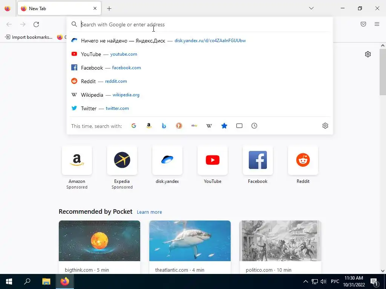Search bookmarks using the star icon
386x289 pixels.
(x=224, y=126)
